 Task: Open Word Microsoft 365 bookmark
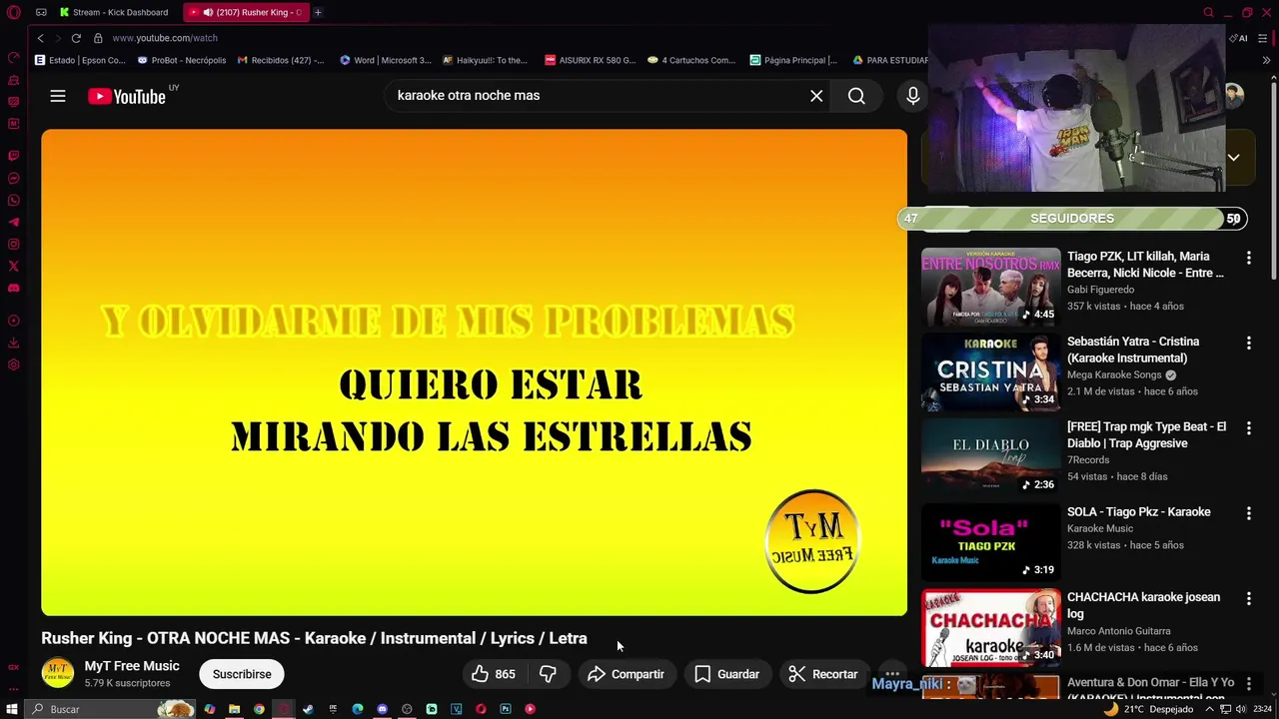click(386, 60)
